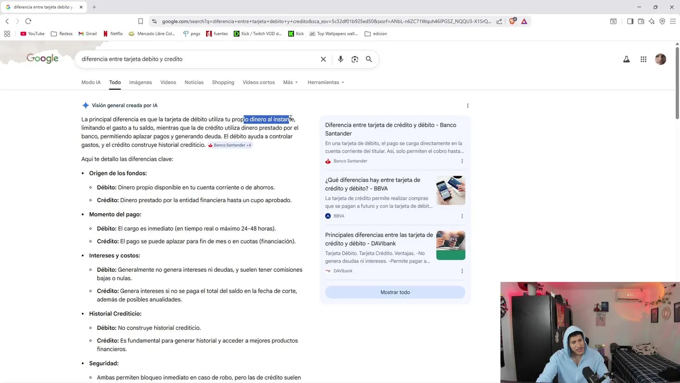This screenshot has height=383, width=680.
Task: Open the Redess bookmarks folder
Action: tap(62, 34)
